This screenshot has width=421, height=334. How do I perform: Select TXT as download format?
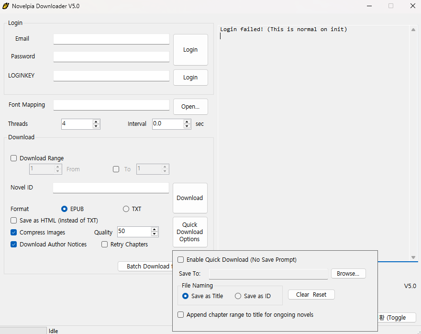point(126,209)
